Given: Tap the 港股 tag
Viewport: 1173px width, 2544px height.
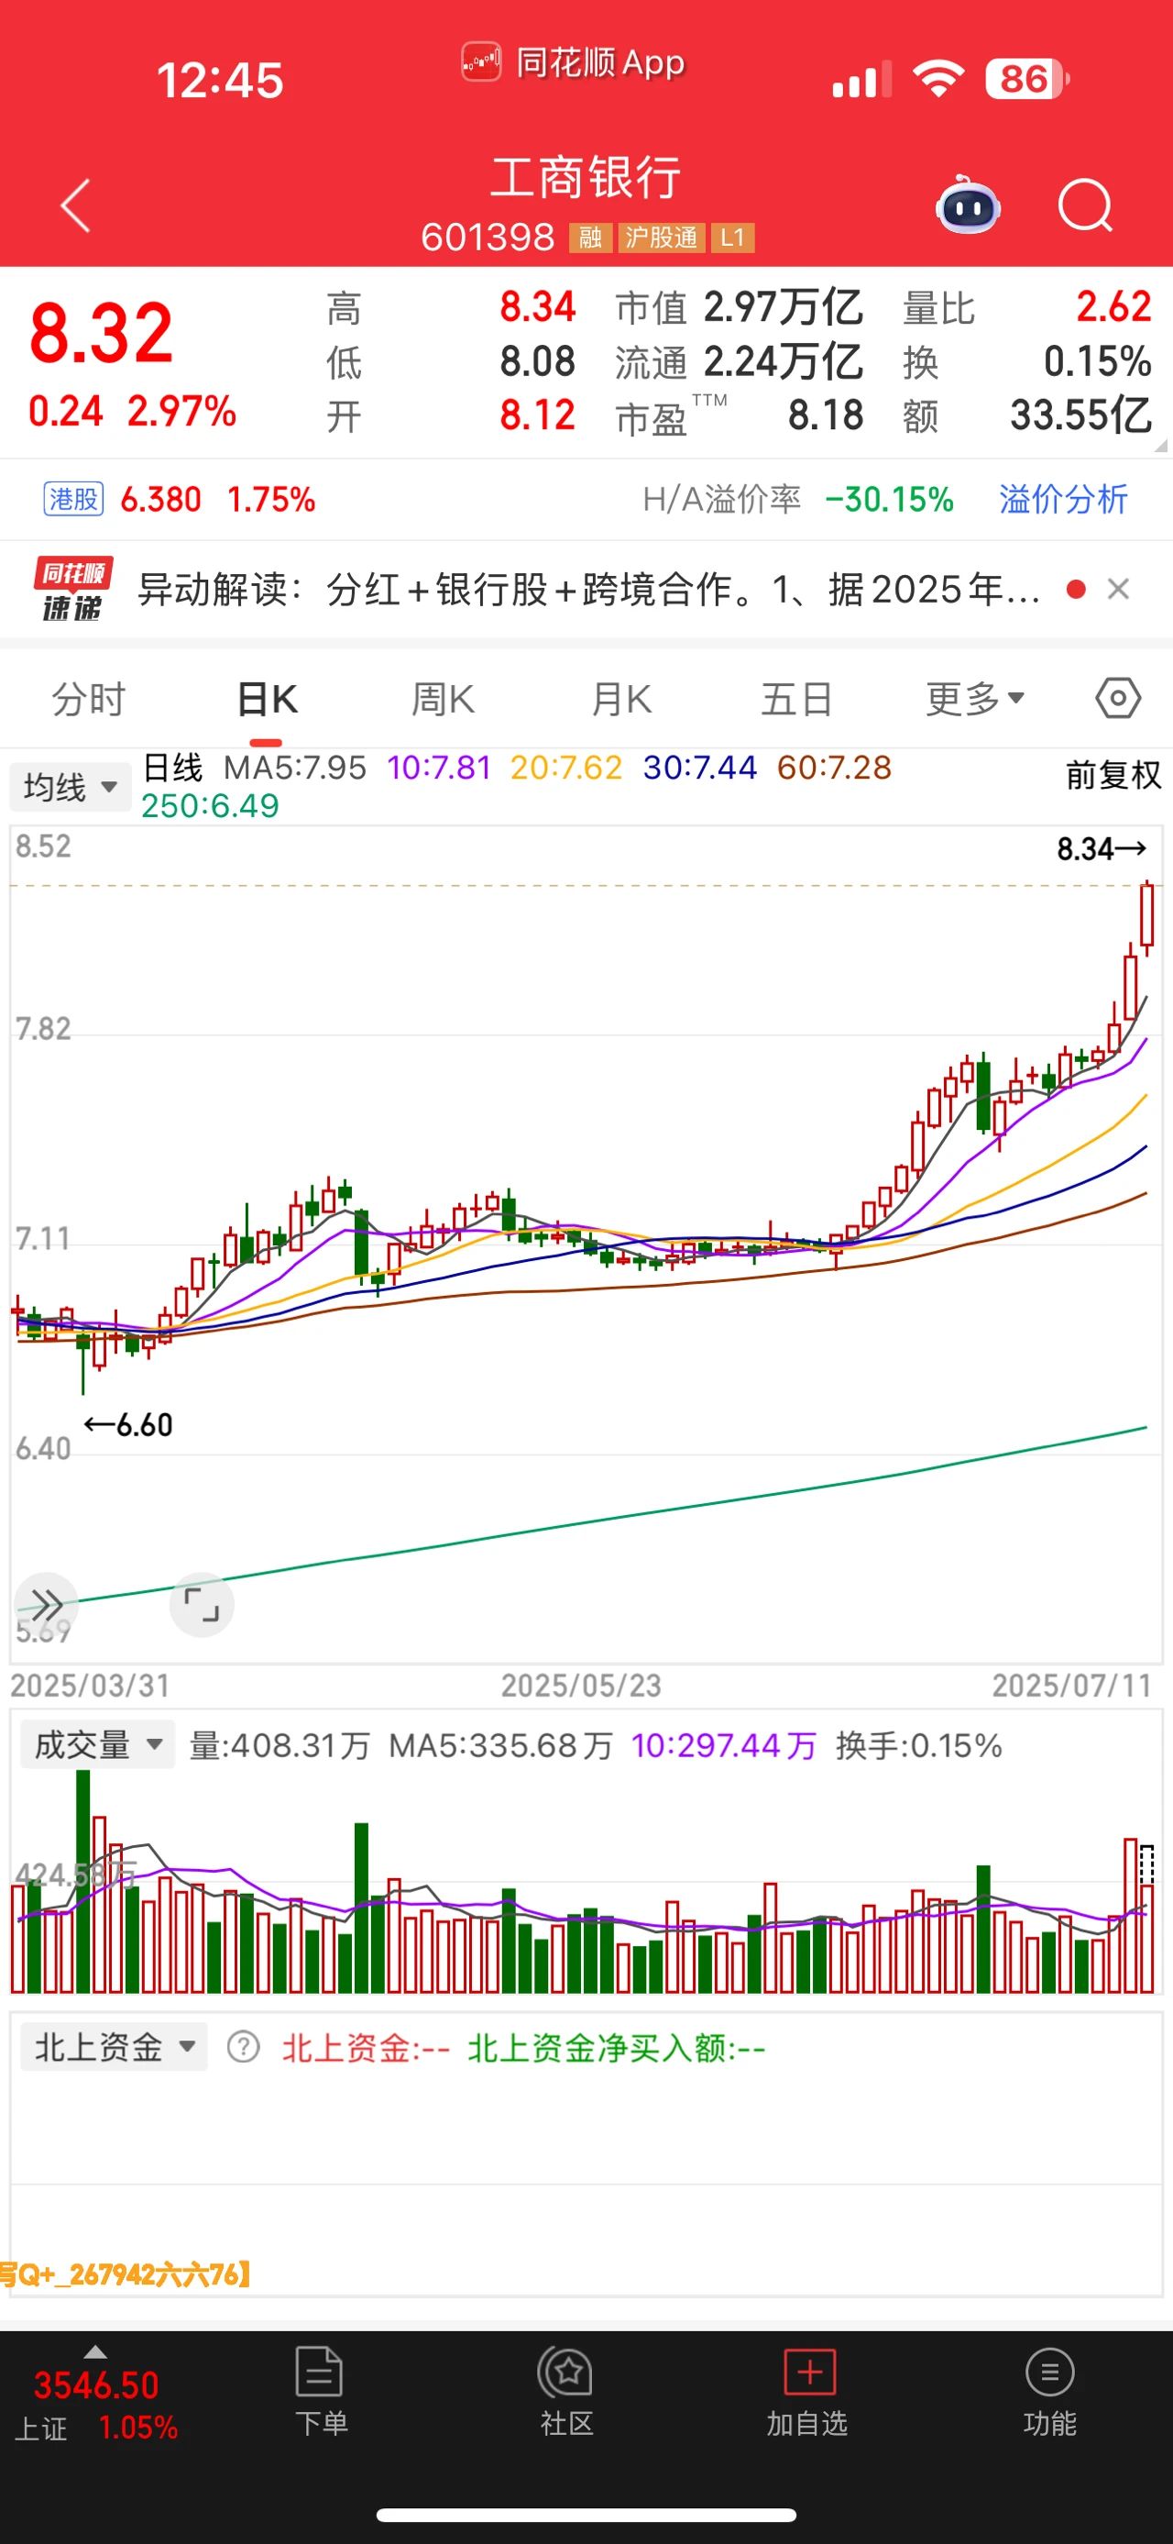Looking at the screenshot, I should click(x=74, y=499).
